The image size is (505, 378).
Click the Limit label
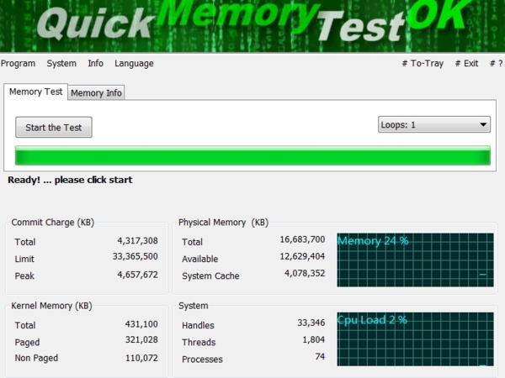coord(24,259)
